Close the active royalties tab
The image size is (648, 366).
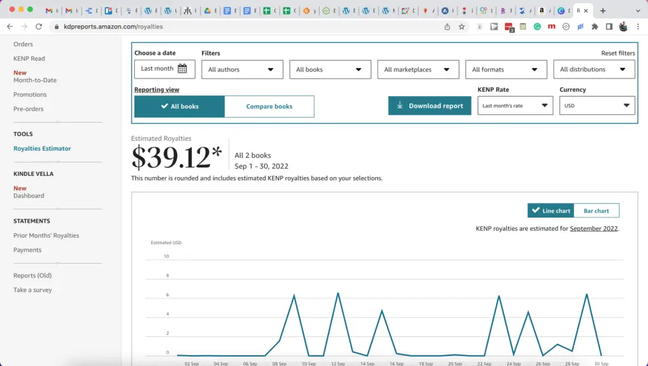[x=585, y=11]
